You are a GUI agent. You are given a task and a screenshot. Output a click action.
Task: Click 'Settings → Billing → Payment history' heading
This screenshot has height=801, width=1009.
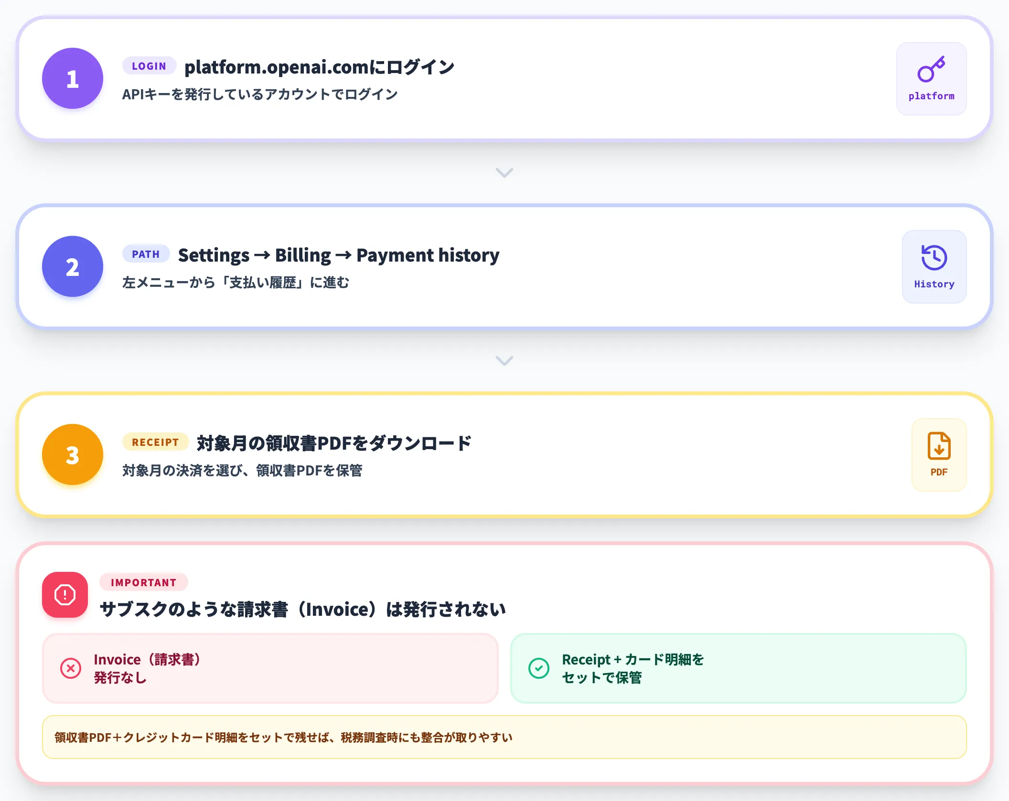click(x=339, y=255)
